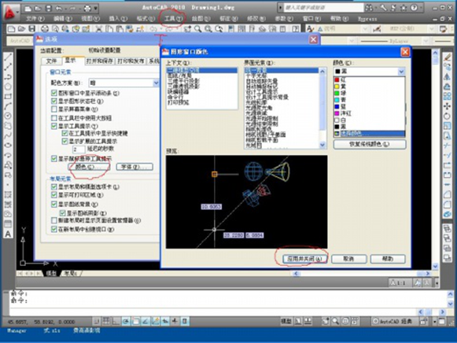Click the 字体(F)... button
This screenshot has width=457, height=343.
pos(135,167)
